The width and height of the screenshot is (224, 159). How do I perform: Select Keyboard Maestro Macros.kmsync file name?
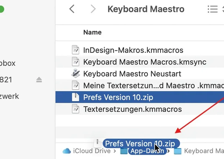point(145,62)
